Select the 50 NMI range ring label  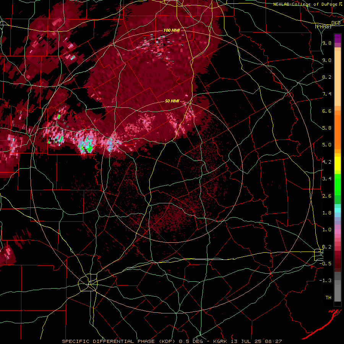tap(172, 101)
